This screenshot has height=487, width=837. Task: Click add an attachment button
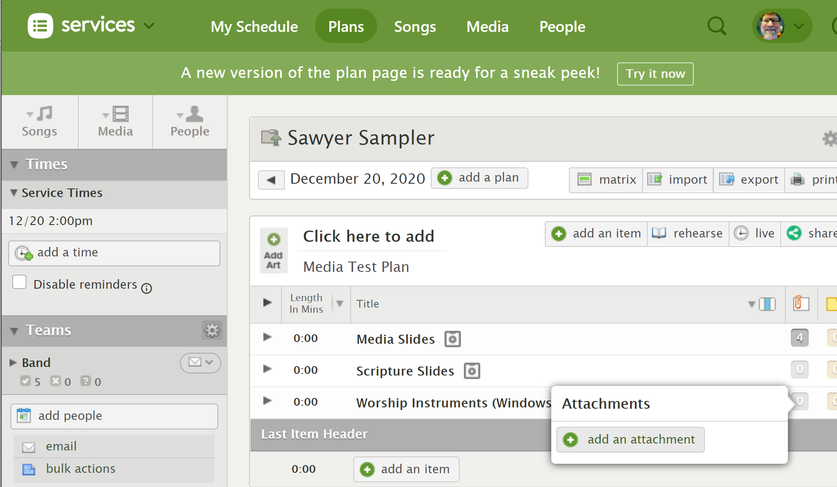630,440
